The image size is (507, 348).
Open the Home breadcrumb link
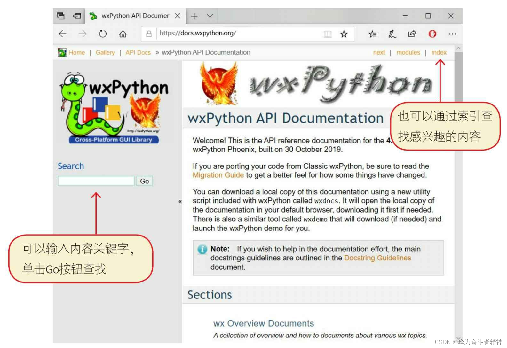[77, 52]
